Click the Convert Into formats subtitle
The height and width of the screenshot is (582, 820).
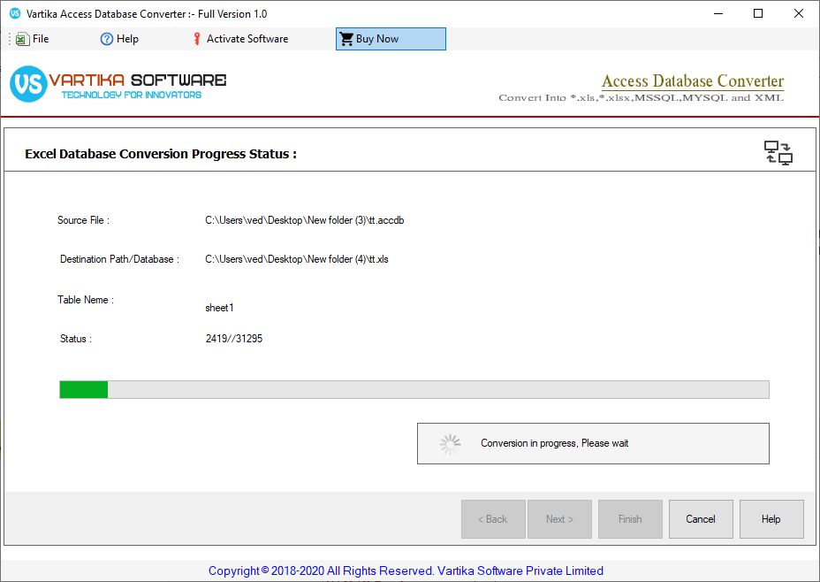coord(642,98)
